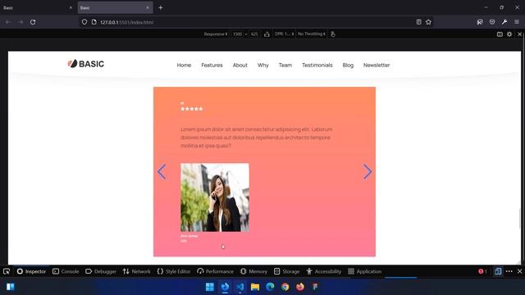Click the BASIC logo
This screenshot has height=295, width=525.
85,64
